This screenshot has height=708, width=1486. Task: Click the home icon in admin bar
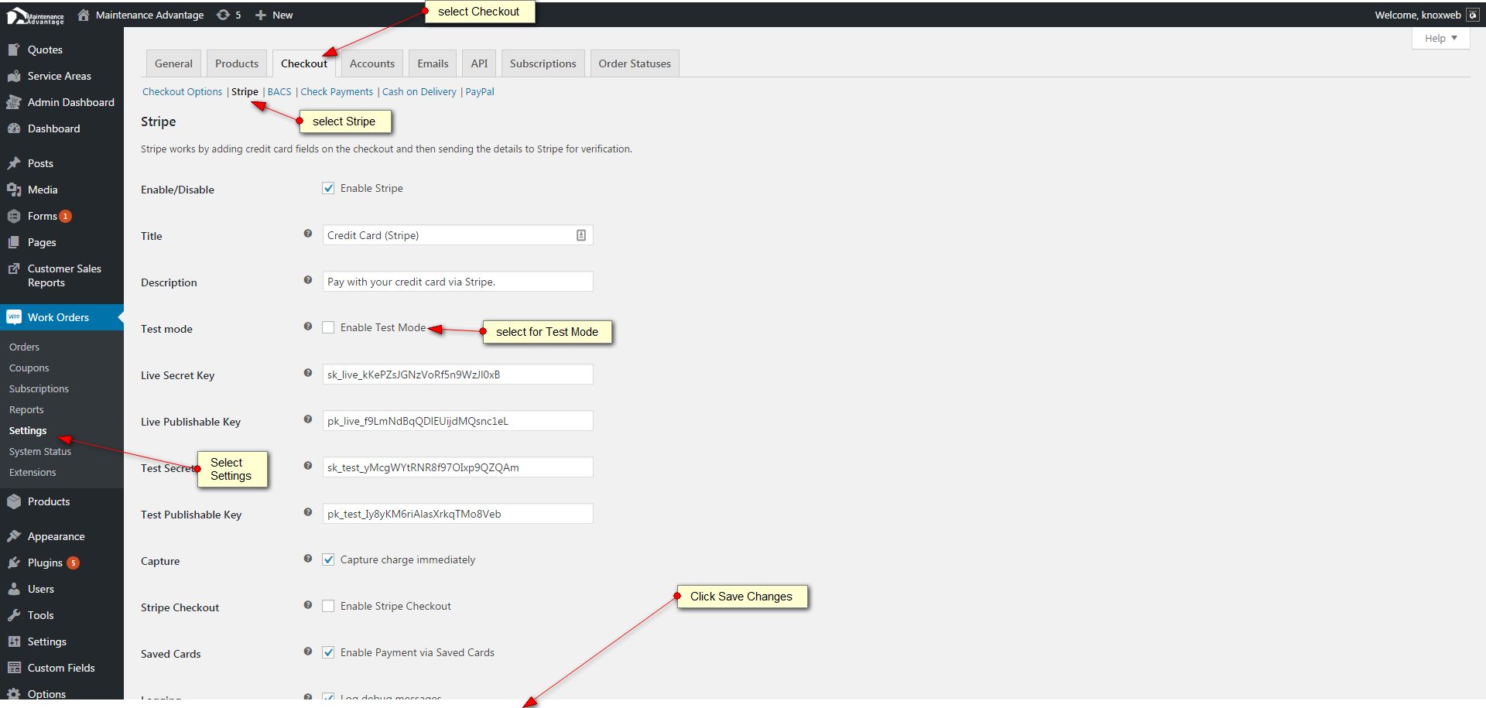coord(84,15)
